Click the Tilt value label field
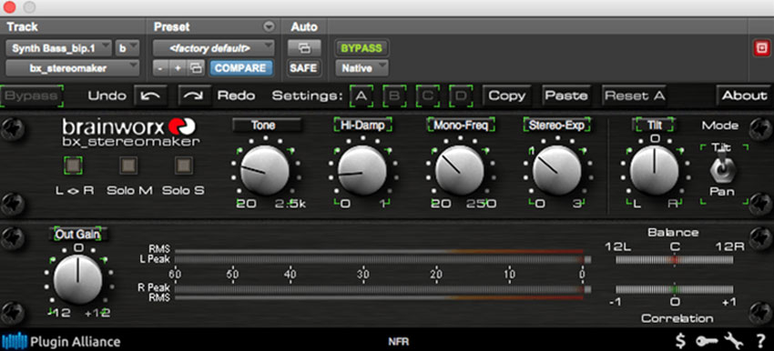774x351 pixels. (x=654, y=125)
